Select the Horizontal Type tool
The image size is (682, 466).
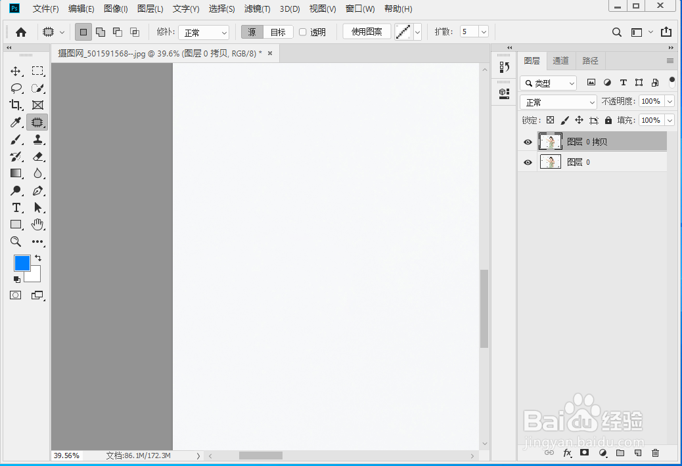tap(16, 207)
